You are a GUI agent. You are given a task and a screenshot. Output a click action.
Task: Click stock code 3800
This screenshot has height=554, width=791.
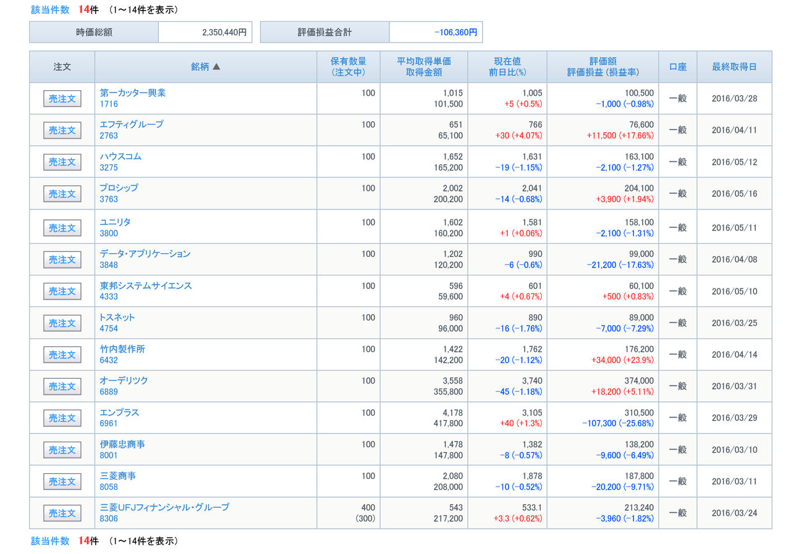click(109, 233)
